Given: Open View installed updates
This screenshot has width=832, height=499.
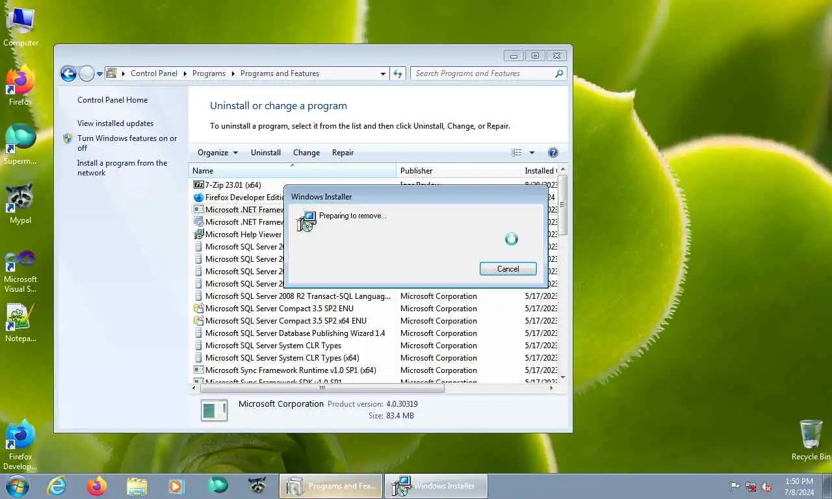Looking at the screenshot, I should point(115,123).
